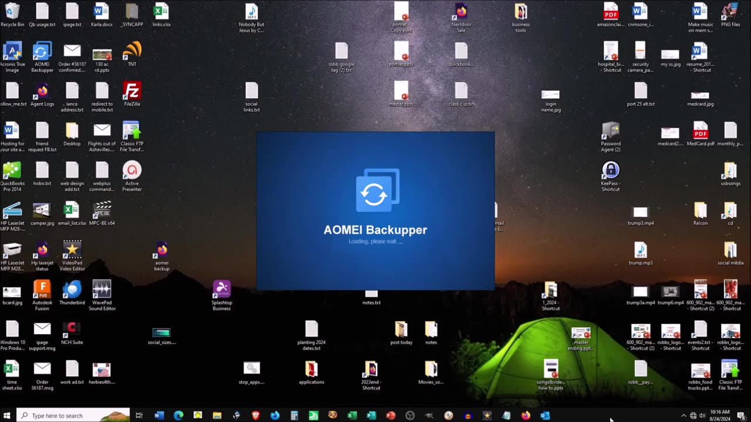Open MPC-BE x64 media player icon
Screen dimensions: 751x422
point(102,213)
